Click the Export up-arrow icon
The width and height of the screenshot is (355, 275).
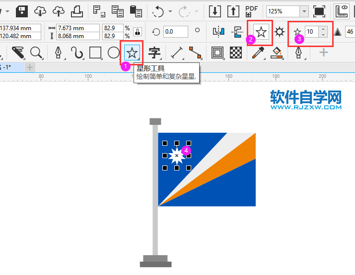233,11
